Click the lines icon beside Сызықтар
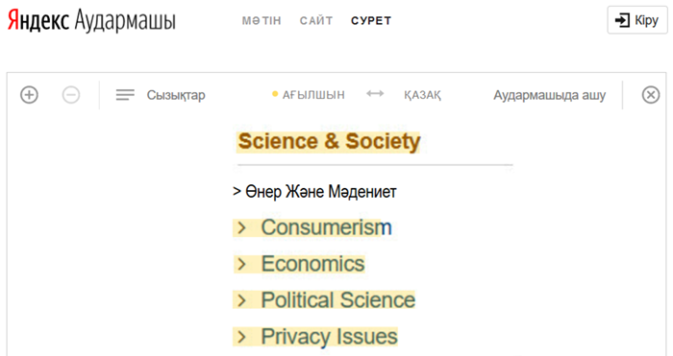Image resolution: width=673 pixels, height=356 pixels. point(125,95)
